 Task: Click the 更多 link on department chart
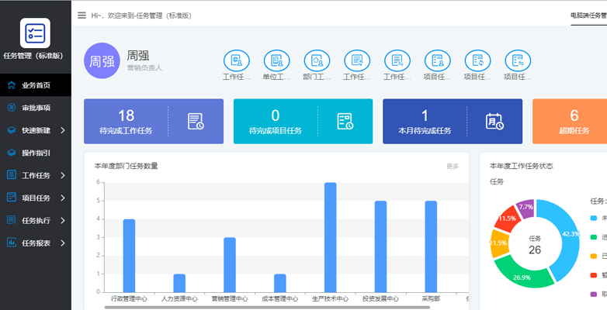(x=453, y=166)
